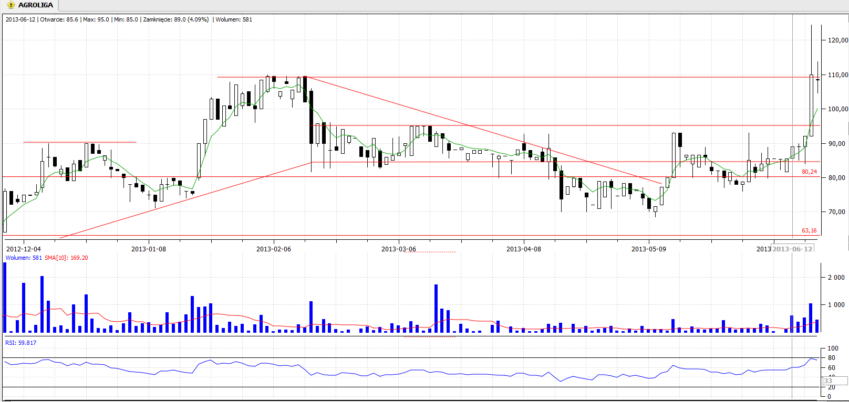Click the OHLC quote summary line
The image size is (849, 402).
pyautogui.click(x=129, y=19)
